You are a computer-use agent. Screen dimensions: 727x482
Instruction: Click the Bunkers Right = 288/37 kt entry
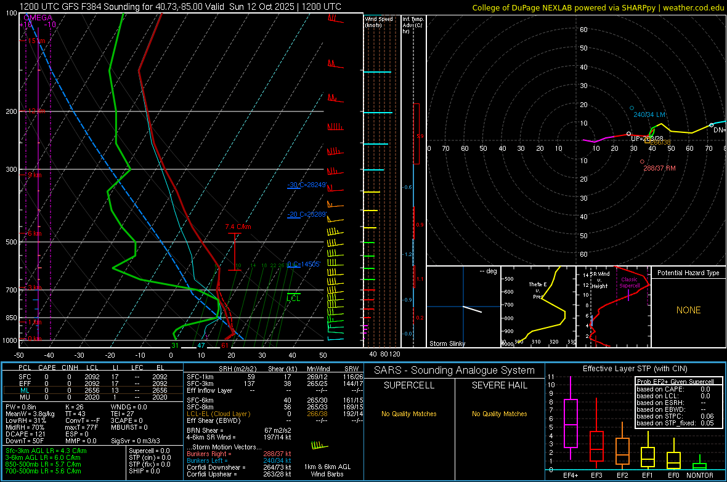pos(239,454)
